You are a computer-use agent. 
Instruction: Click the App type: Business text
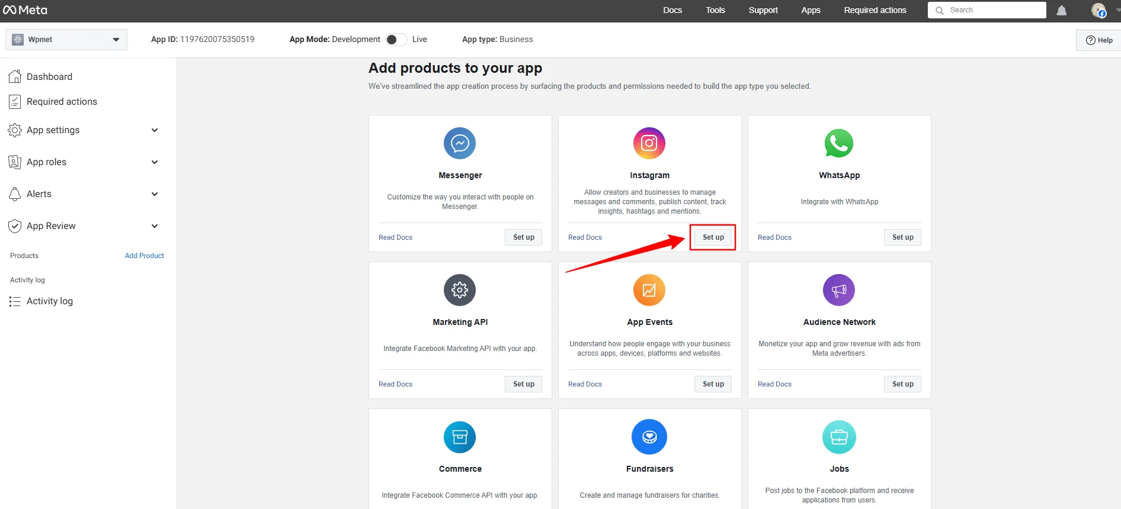tap(497, 40)
